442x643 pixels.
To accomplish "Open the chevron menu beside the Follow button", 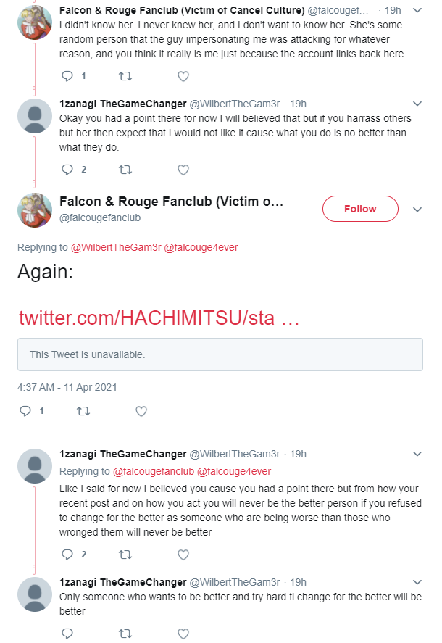I will (417, 210).
